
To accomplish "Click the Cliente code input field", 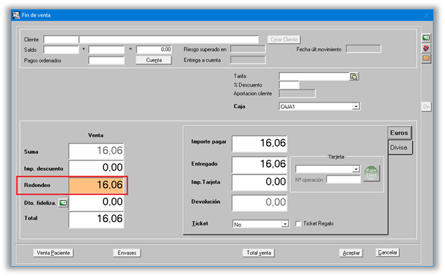I will point(61,39).
